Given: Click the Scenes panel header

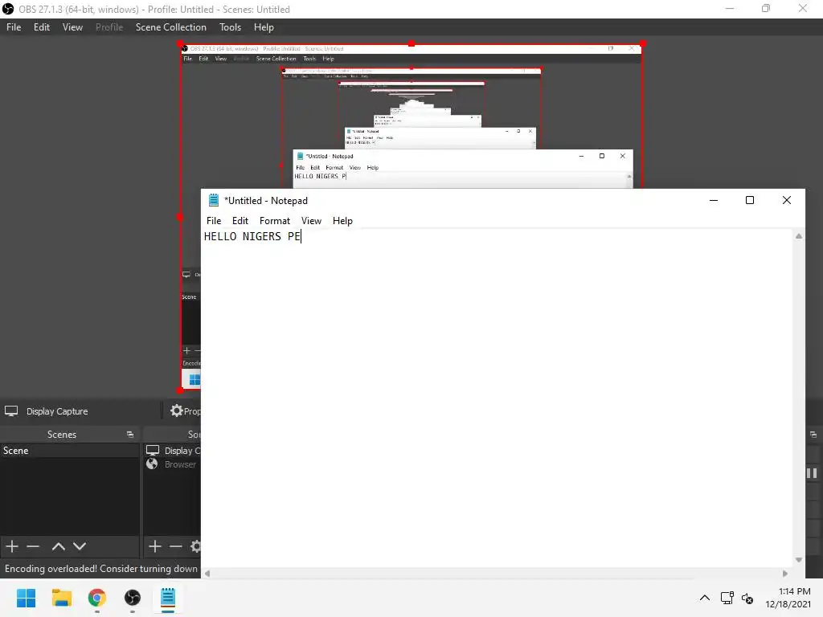Looking at the screenshot, I should [62, 435].
